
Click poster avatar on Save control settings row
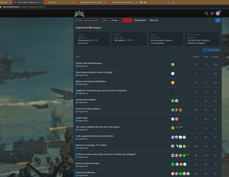pyautogui.click(x=173, y=74)
